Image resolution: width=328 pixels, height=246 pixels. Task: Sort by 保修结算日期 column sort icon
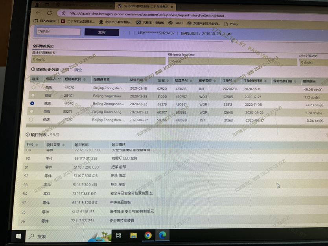pyautogui.click(x=295, y=81)
